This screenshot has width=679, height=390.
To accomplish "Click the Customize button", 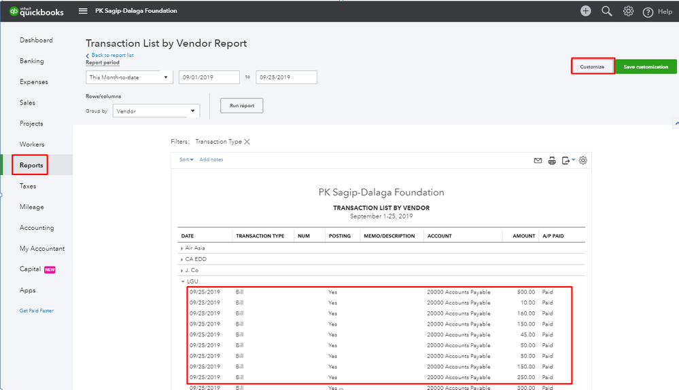I will coord(592,66).
